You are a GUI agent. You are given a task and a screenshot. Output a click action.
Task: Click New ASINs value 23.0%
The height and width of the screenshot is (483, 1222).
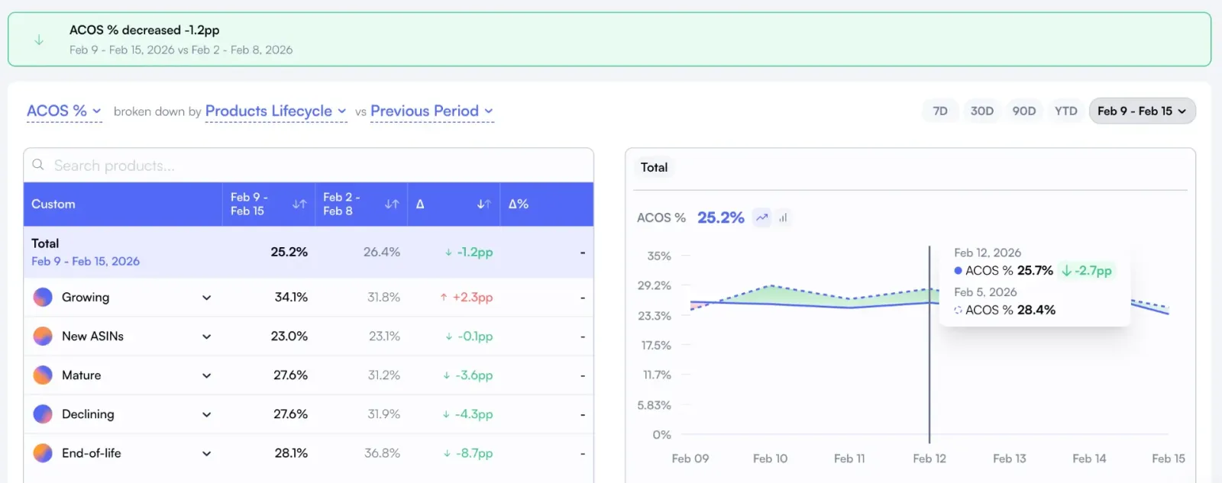(x=289, y=336)
